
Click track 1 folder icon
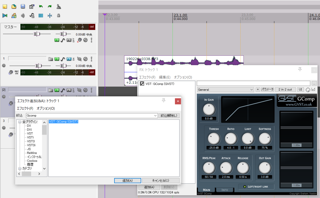coord(51,59)
